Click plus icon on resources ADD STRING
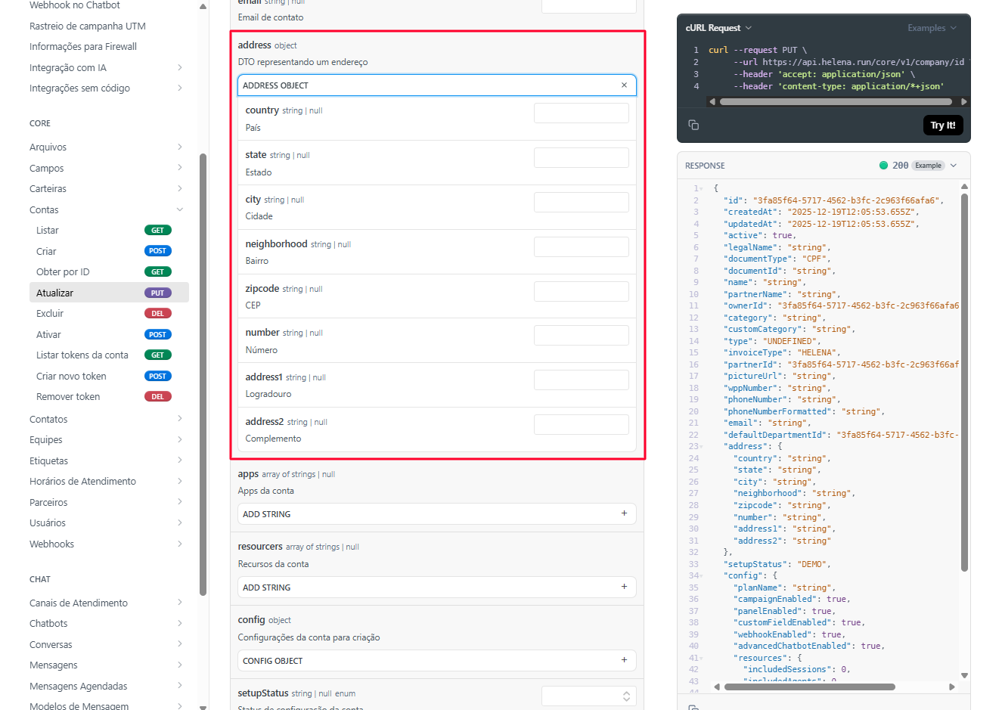The height and width of the screenshot is (710, 1002). click(x=624, y=587)
